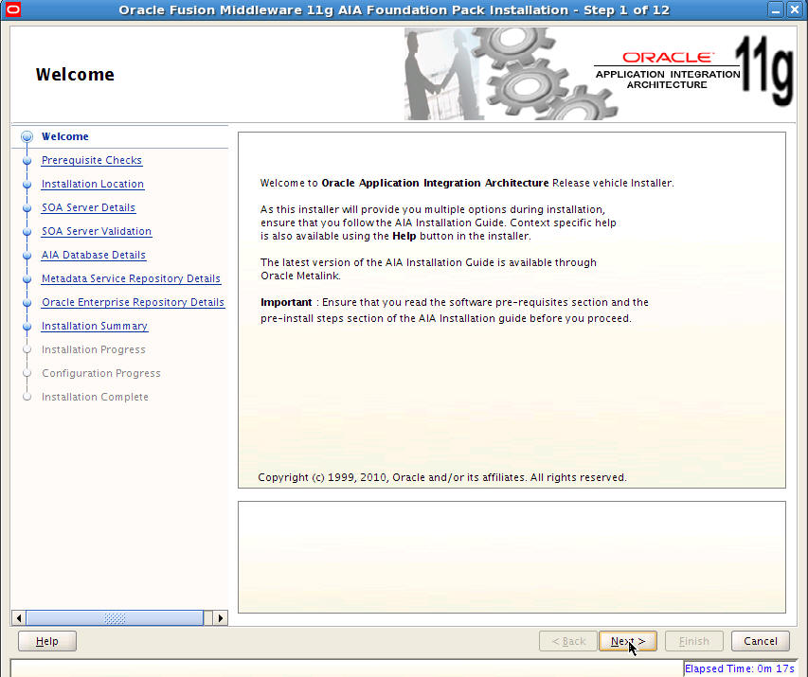The width and height of the screenshot is (808, 677).
Task: Close the installer window via title bar
Action: pyautogui.click(x=794, y=9)
